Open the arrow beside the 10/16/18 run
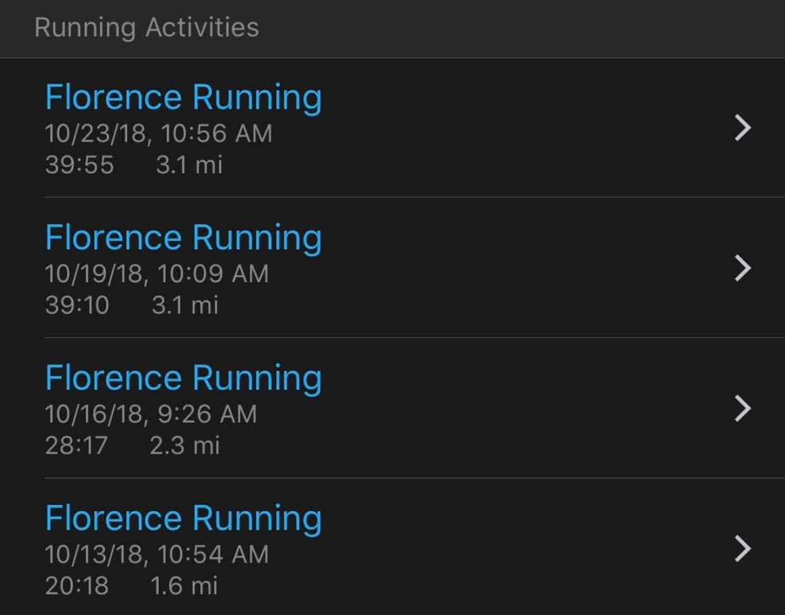Screen dimensions: 785x615 [x=743, y=409]
